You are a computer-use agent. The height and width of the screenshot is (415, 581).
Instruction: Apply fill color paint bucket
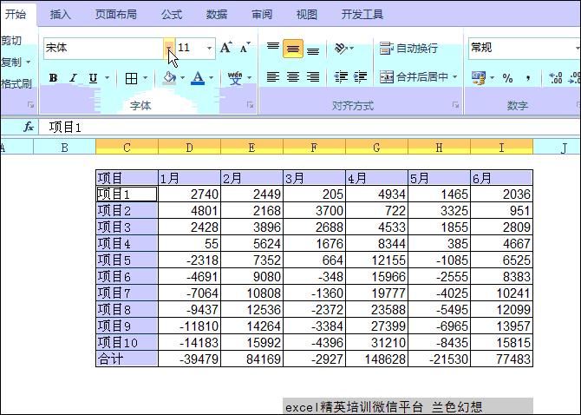tap(169, 78)
